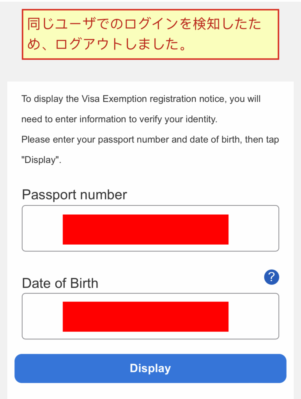301x399 pixels.
Task: Click left empty area of Passport number box
Action: coord(42,228)
